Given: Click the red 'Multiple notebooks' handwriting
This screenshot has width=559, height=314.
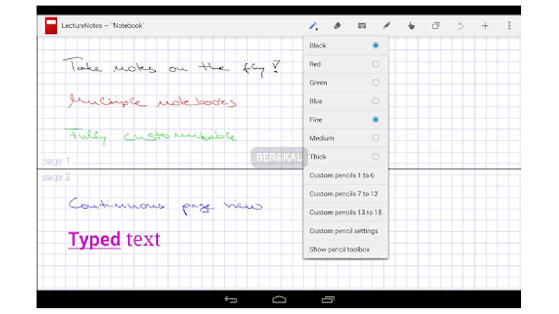Looking at the screenshot, I should point(152,101).
